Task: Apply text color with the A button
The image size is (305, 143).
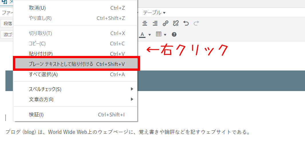Action: [142, 35]
